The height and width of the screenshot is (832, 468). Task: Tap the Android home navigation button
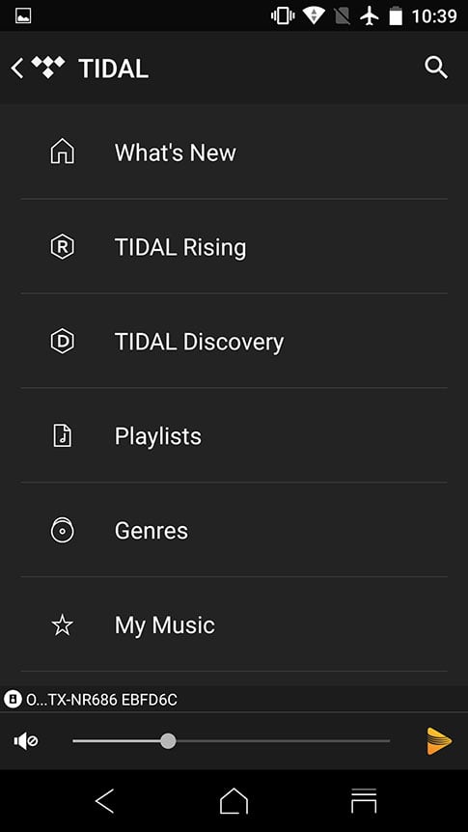click(234, 801)
